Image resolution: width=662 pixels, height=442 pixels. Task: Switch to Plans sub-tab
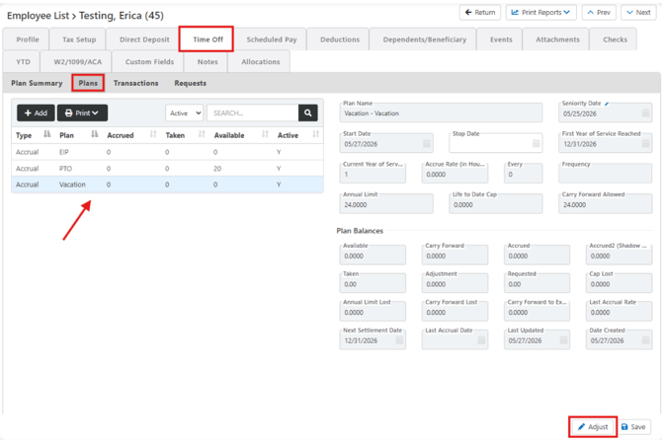[88, 83]
